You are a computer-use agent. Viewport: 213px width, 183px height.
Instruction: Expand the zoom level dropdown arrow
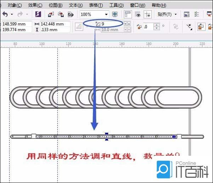click(x=106, y=14)
